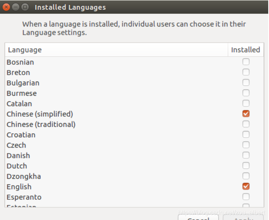
Task: Tick the Croatian checkbox
Action: click(246, 135)
